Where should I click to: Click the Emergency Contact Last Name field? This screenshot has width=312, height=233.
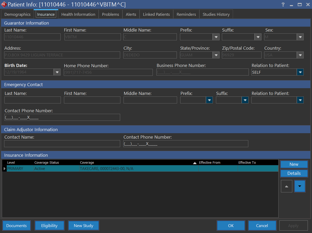tap(33, 100)
